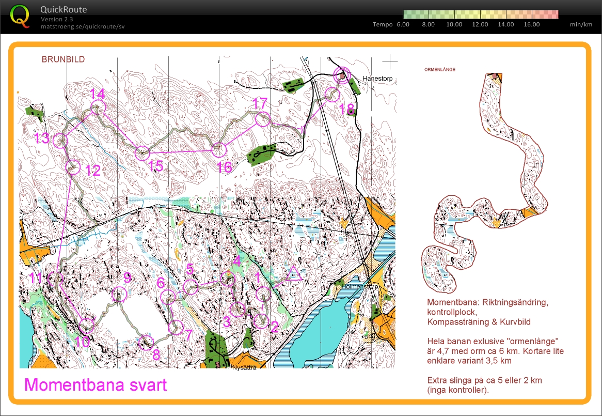
Task: Click the Nysättra place name
Action: pyautogui.click(x=244, y=367)
